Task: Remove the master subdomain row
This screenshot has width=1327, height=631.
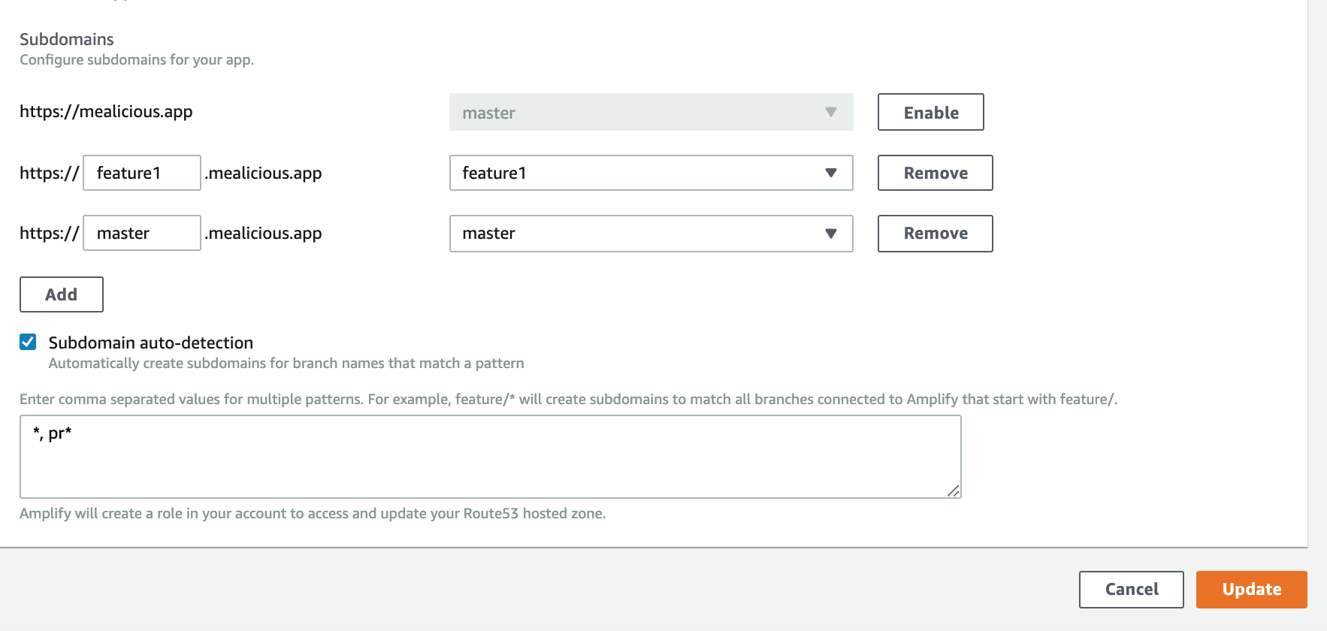Action: pos(935,234)
